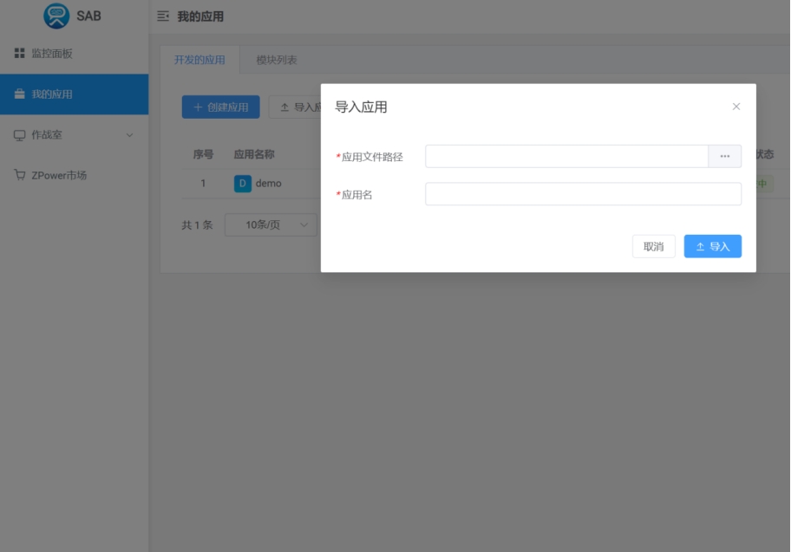Click the blue D icon for demo
The image size is (791, 552).
point(242,184)
